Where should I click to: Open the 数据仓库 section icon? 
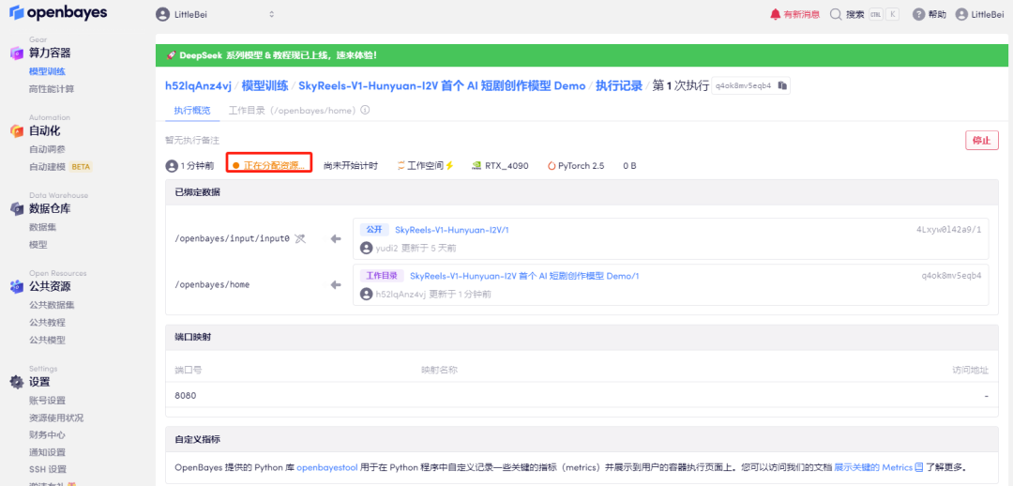[x=17, y=208]
